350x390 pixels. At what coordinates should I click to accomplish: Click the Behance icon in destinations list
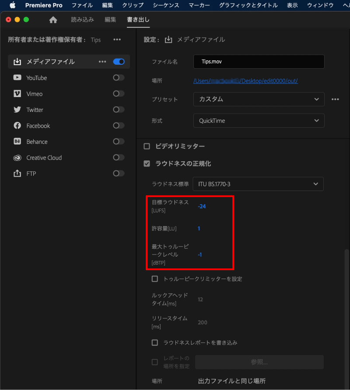coord(17,142)
